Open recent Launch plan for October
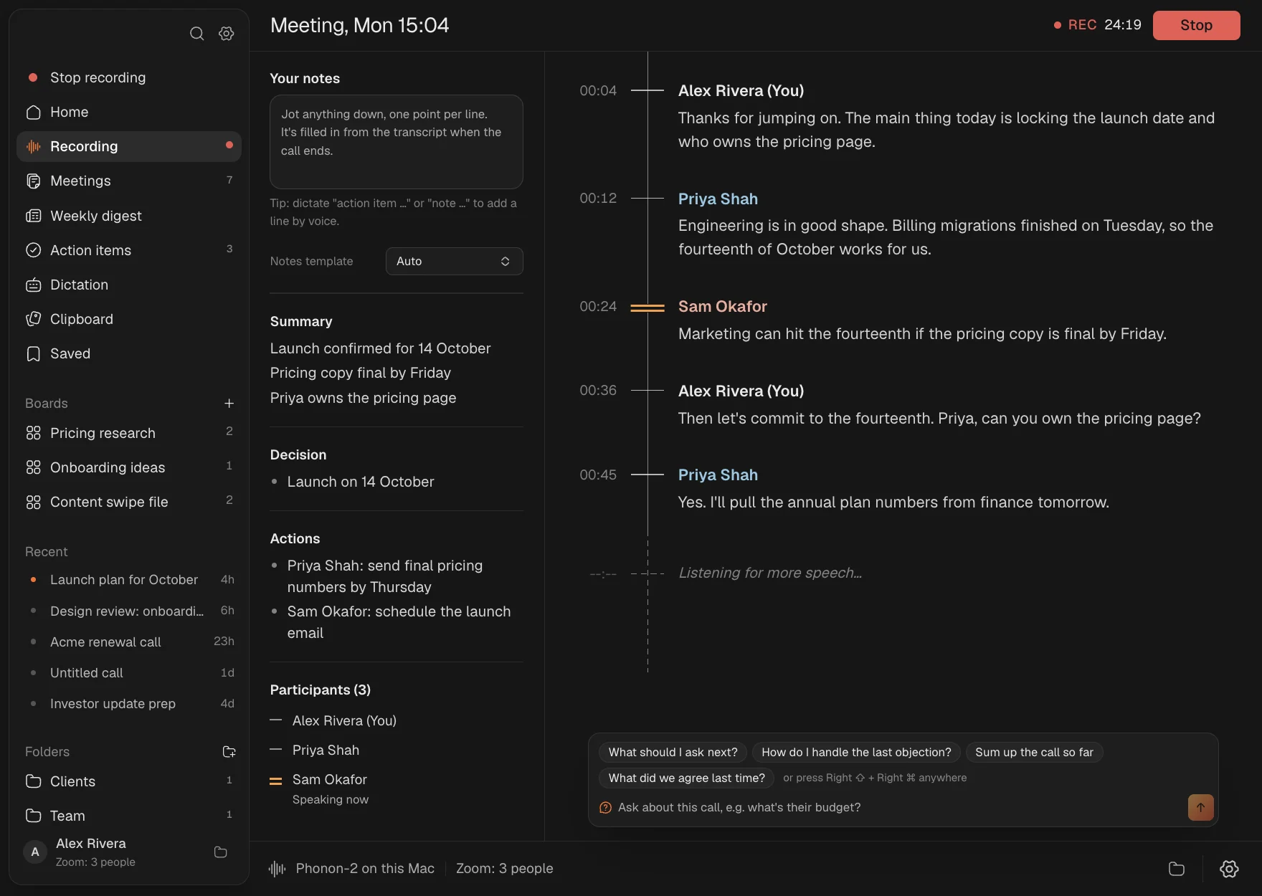The width and height of the screenshot is (1262, 896). (129, 580)
